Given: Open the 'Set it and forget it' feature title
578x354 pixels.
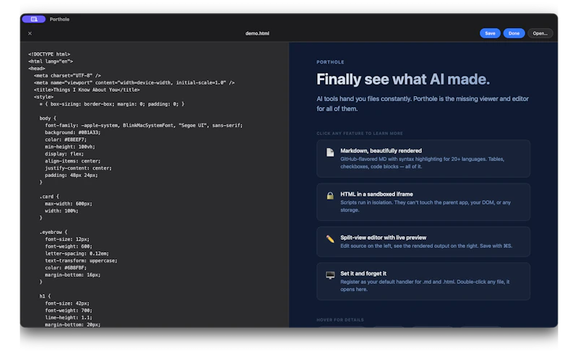Looking at the screenshot, I should pyautogui.click(x=363, y=274).
